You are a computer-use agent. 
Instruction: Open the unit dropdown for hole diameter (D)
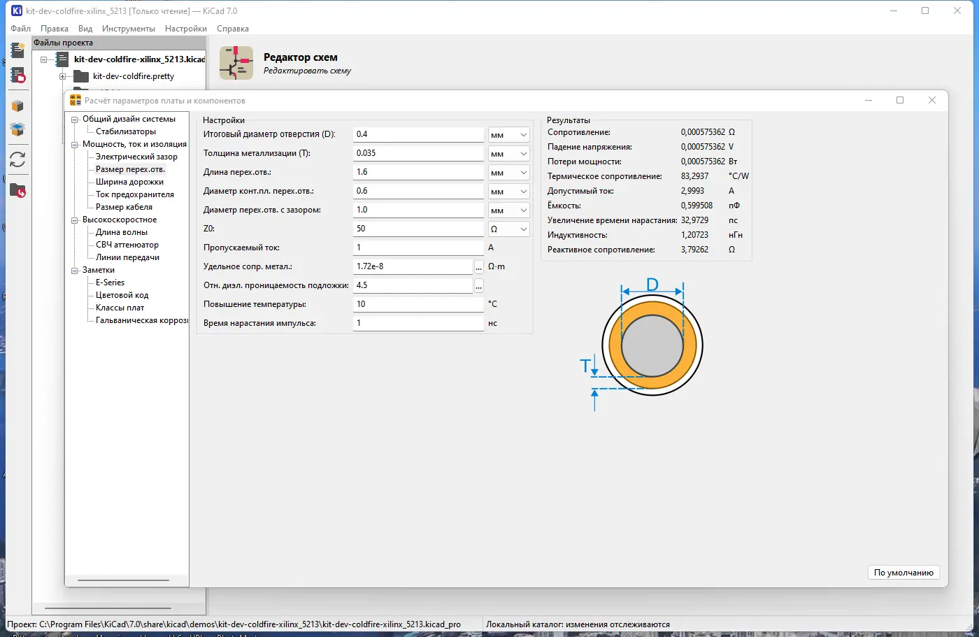(508, 135)
